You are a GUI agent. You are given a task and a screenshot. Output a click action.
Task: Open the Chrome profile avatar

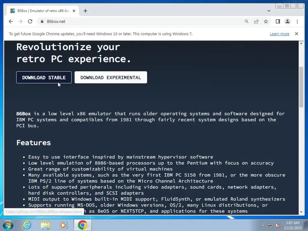[288, 21]
